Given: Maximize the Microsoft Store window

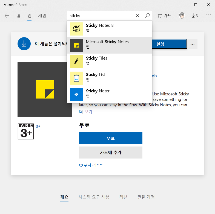Looking at the screenshot, I should pos(196,5).
